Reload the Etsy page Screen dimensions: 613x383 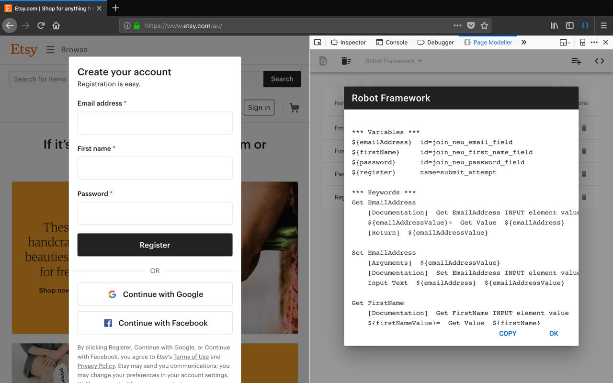point(41,25)
